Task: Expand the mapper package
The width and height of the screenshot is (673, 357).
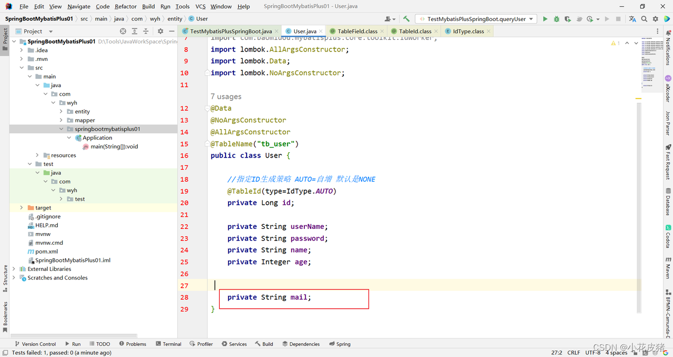Action: pos(61,120)
